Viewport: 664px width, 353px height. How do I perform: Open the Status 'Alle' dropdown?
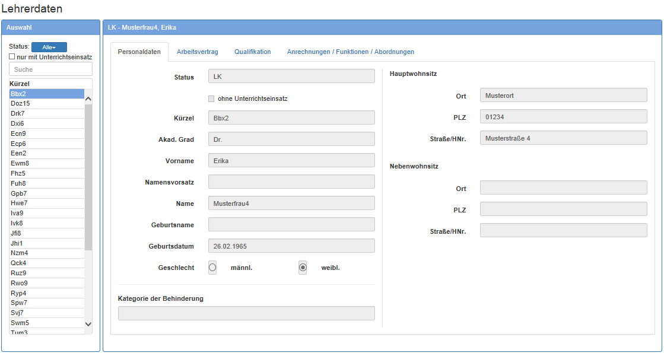[49, 47]
